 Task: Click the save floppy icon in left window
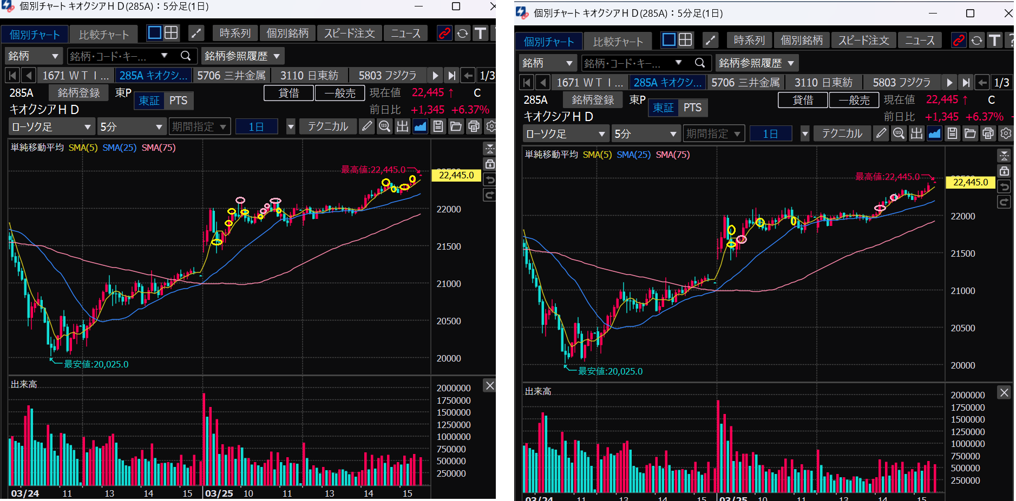(438, 126)
